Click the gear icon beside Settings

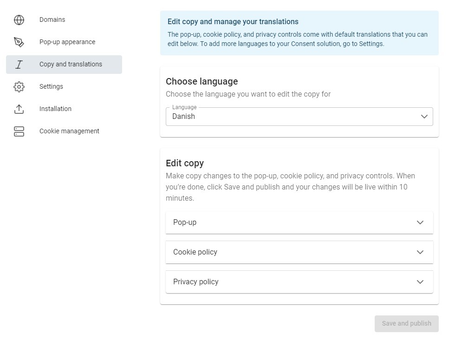coord(19,87)
